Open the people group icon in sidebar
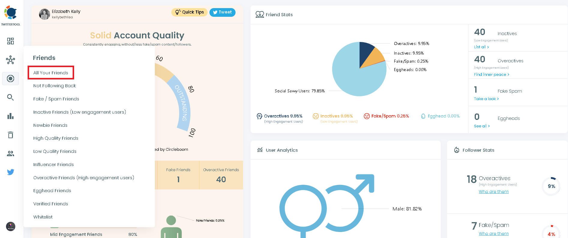 (11, 153)
